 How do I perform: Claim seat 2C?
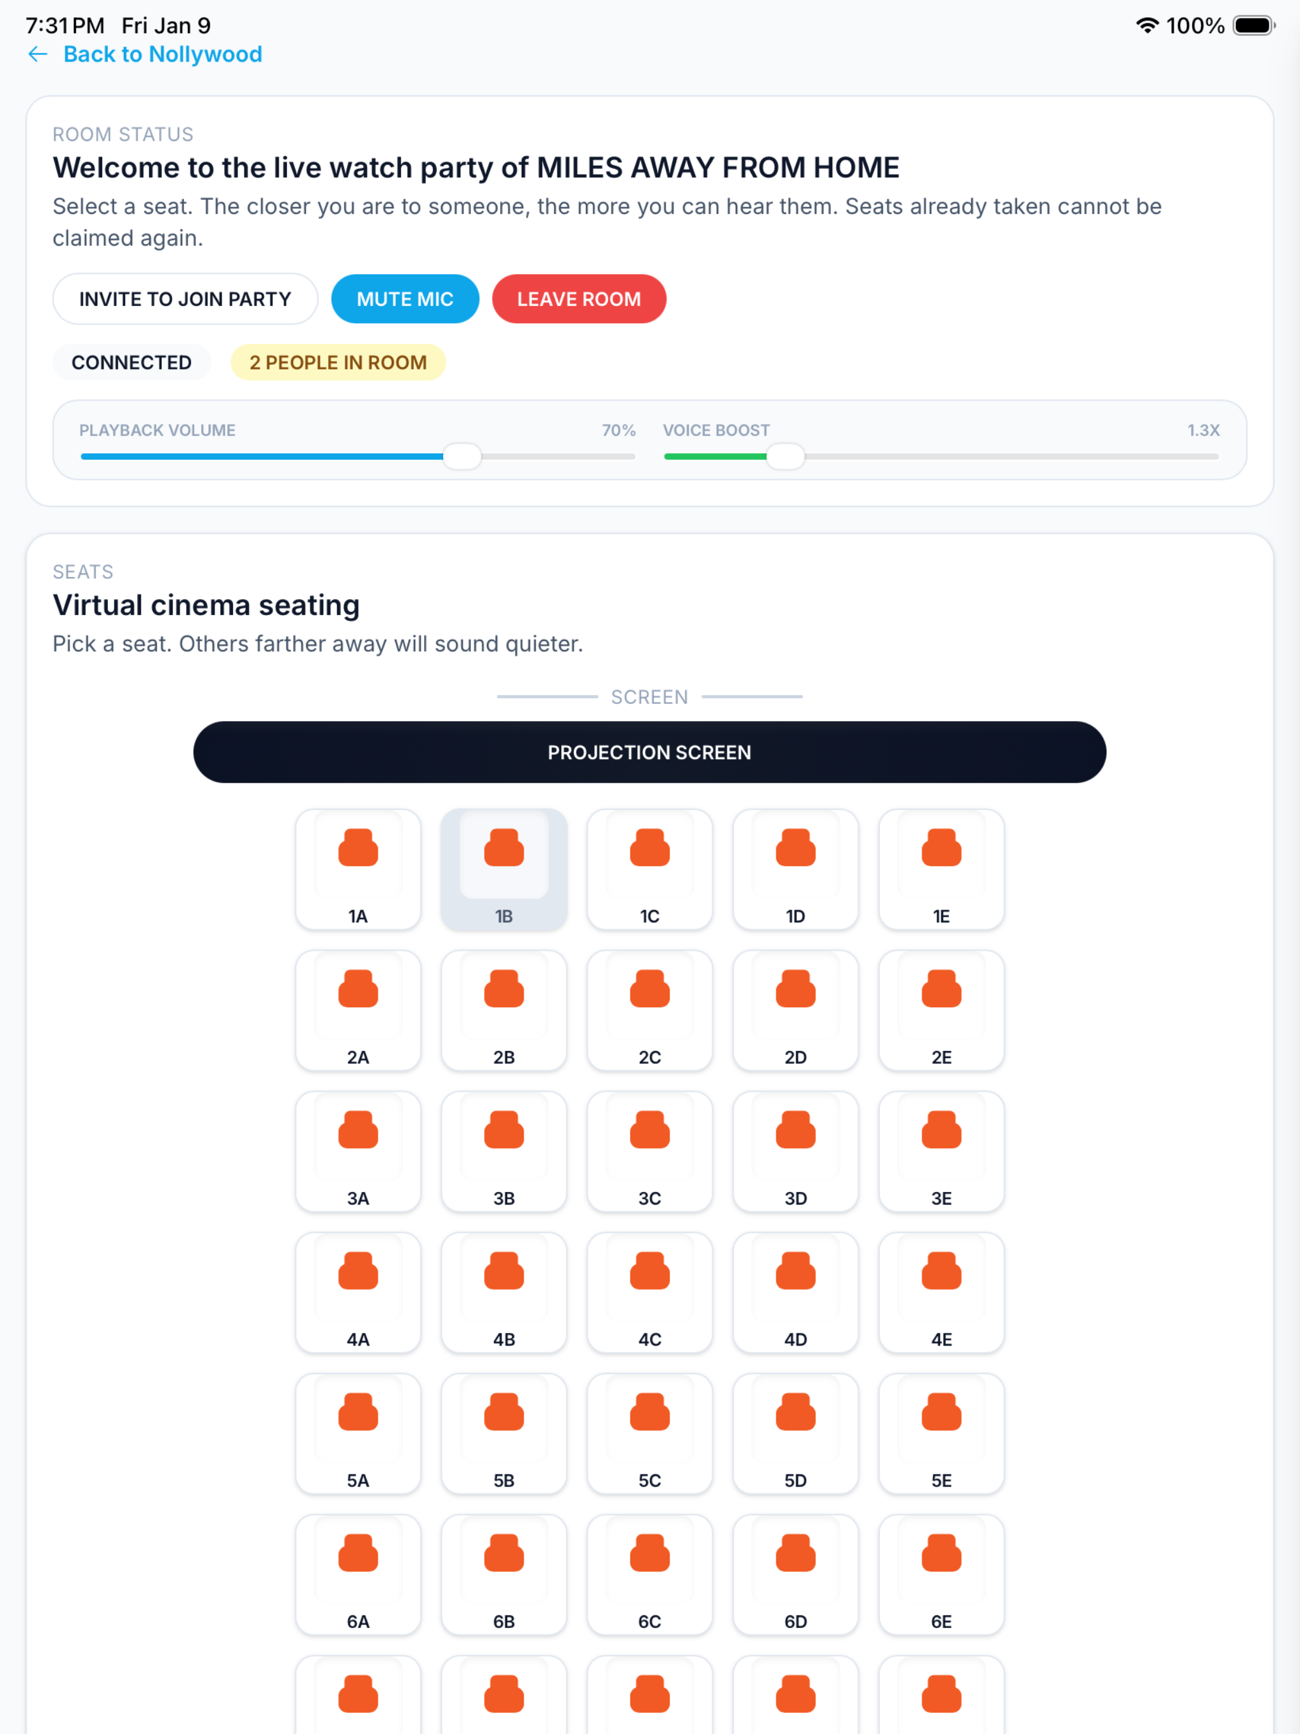click(x=649, y=1010)
